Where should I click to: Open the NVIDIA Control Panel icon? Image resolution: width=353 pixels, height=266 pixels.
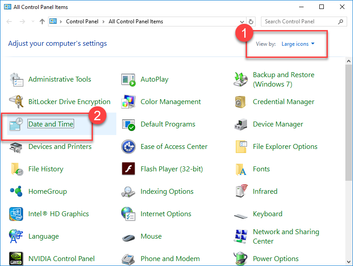point(16,259)
